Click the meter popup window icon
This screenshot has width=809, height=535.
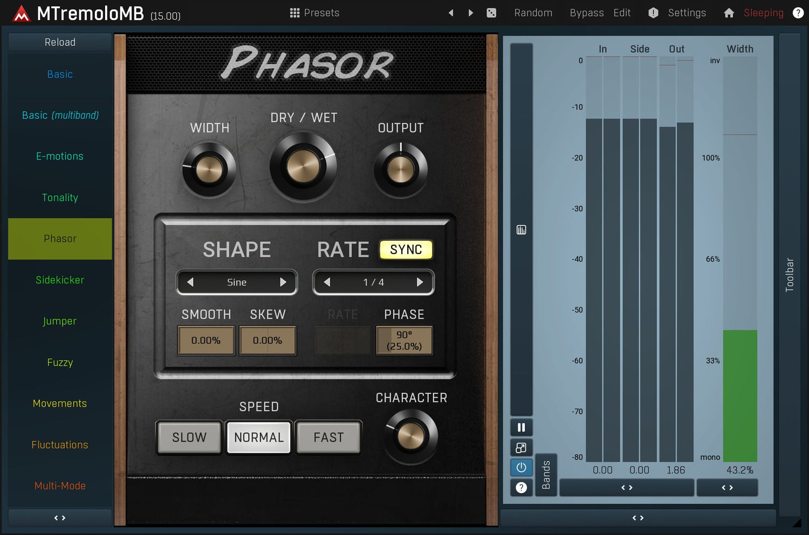coord(521,448)
